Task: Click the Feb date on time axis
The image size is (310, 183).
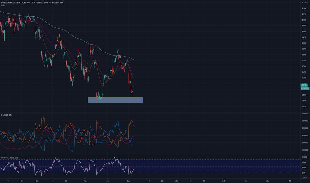Action: (224, 181)
